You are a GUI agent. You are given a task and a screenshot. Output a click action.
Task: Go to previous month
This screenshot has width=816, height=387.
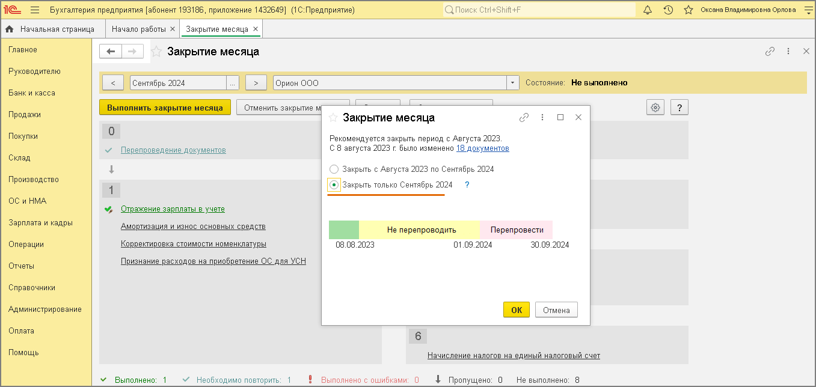113,83
